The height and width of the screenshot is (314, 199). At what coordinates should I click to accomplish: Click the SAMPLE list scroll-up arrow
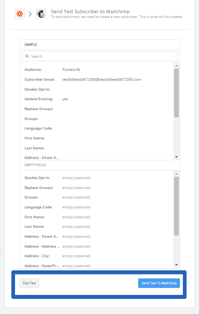tap(176, 66)
